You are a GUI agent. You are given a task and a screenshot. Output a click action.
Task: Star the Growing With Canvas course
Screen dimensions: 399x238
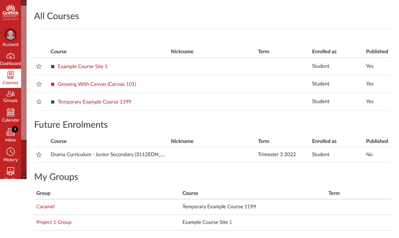click(x=39, y=84)
